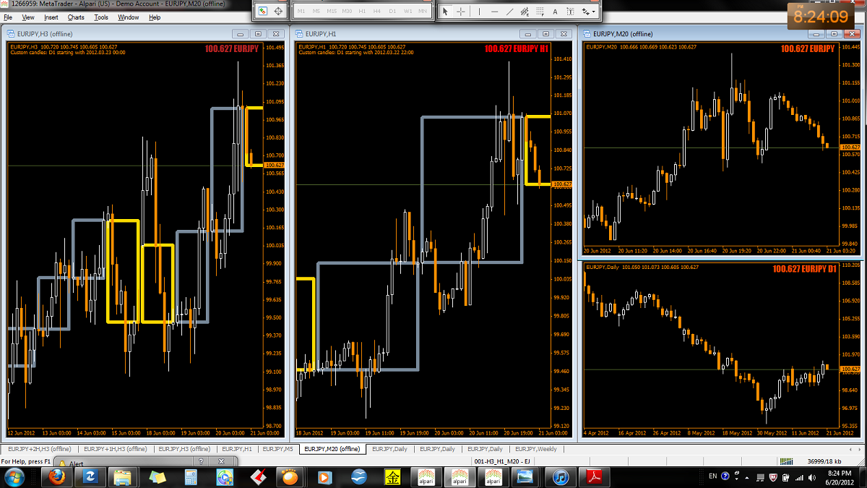Open the Charts menu

click(x=76, y=17)
